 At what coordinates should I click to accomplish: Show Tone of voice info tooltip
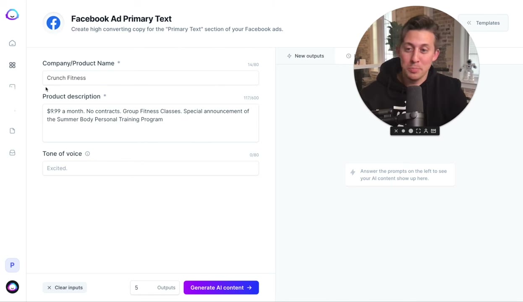(87, 154)
